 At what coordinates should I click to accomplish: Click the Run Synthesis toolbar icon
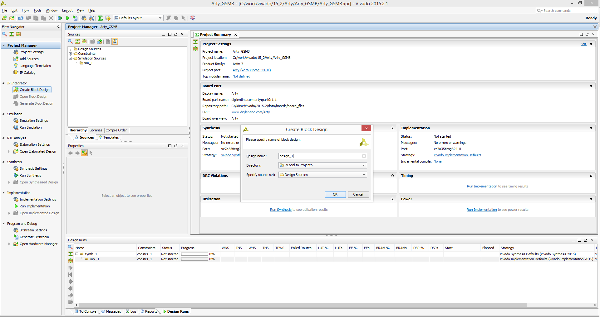click(x=60, y=18)
